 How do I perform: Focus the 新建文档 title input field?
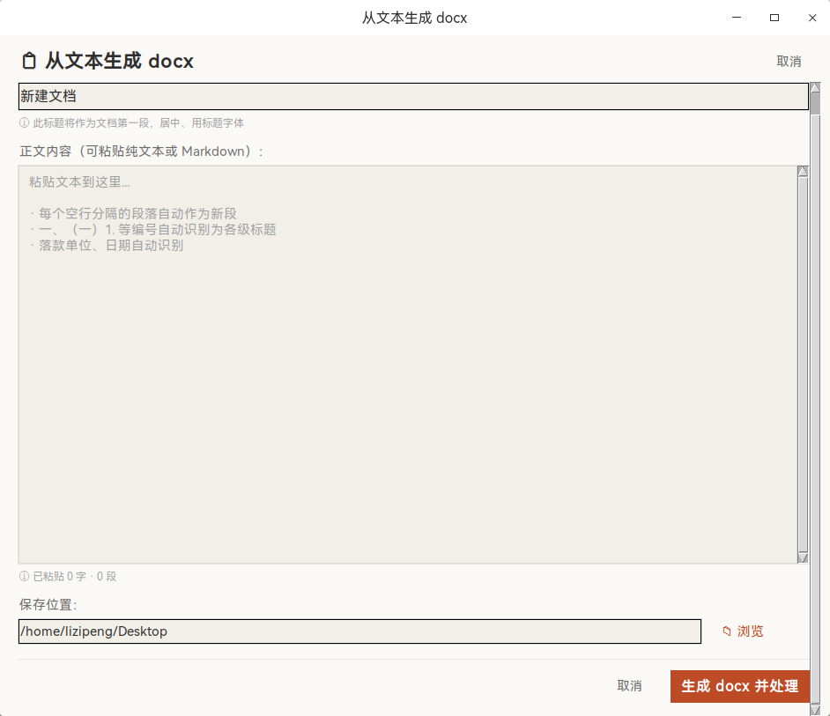413,96
